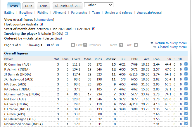Open NM Lyon row detail arrow
This screenshot has width=192, height=127.
(x=186, y=99)
